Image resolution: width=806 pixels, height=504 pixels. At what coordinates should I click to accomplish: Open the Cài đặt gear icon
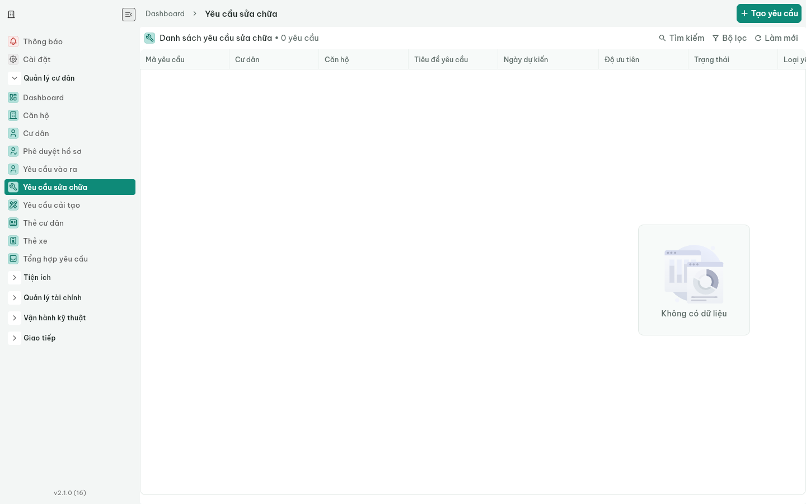click(x=13, y=59)
